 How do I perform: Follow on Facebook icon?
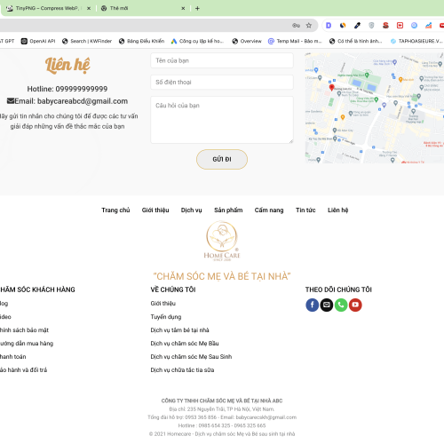click(313, 305)
